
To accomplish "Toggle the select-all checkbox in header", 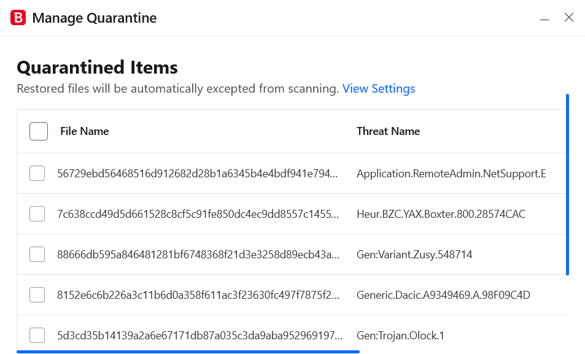I will [39, 131].
